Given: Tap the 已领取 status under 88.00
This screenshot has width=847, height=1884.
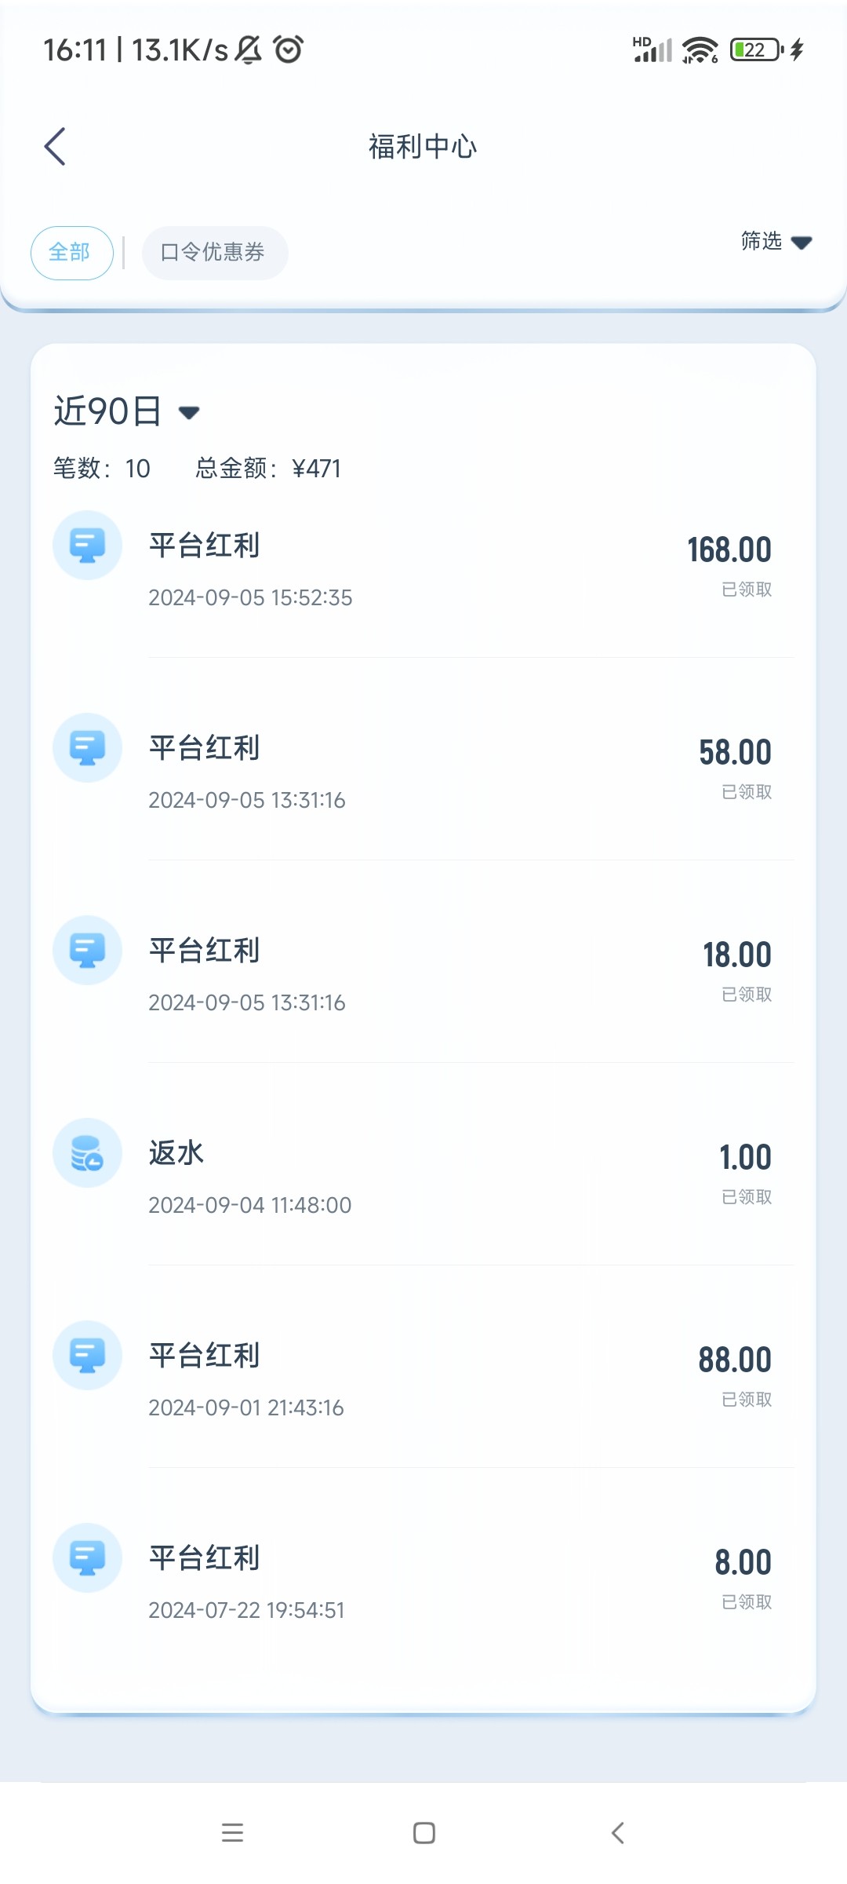Looking at the screenshot, I should (x=747, y=1400).
